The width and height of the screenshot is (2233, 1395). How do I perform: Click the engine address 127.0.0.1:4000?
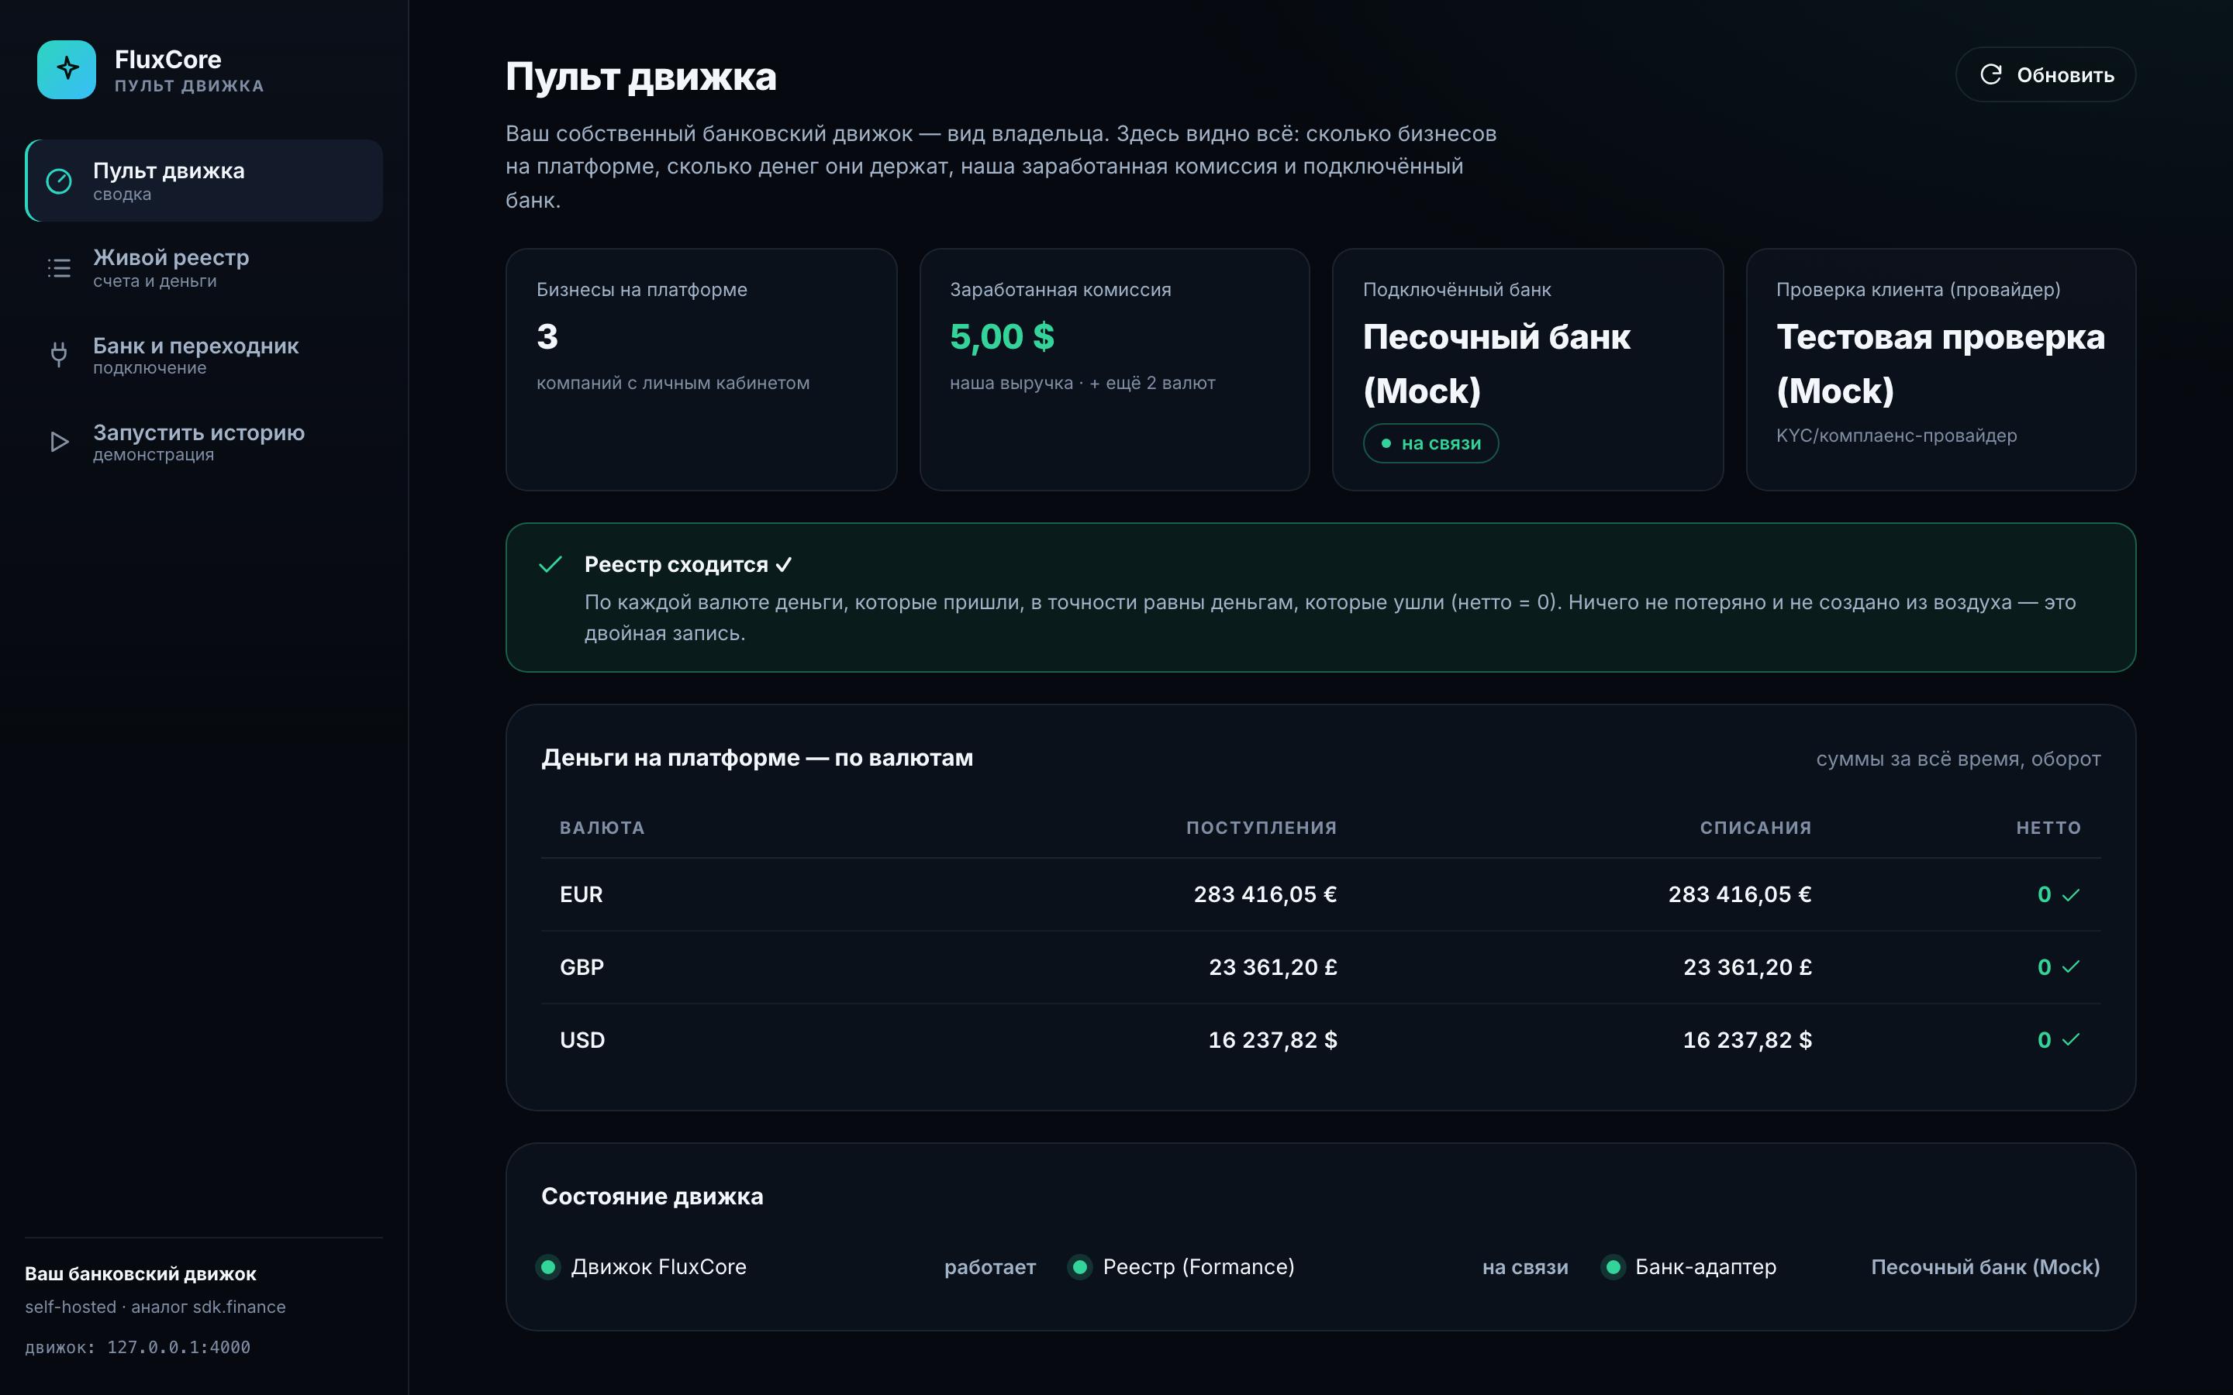click(x=179, y=1347)
